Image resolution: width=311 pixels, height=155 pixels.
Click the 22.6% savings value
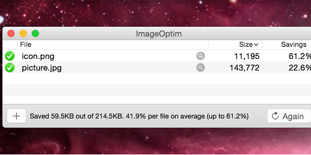[300, 68]
